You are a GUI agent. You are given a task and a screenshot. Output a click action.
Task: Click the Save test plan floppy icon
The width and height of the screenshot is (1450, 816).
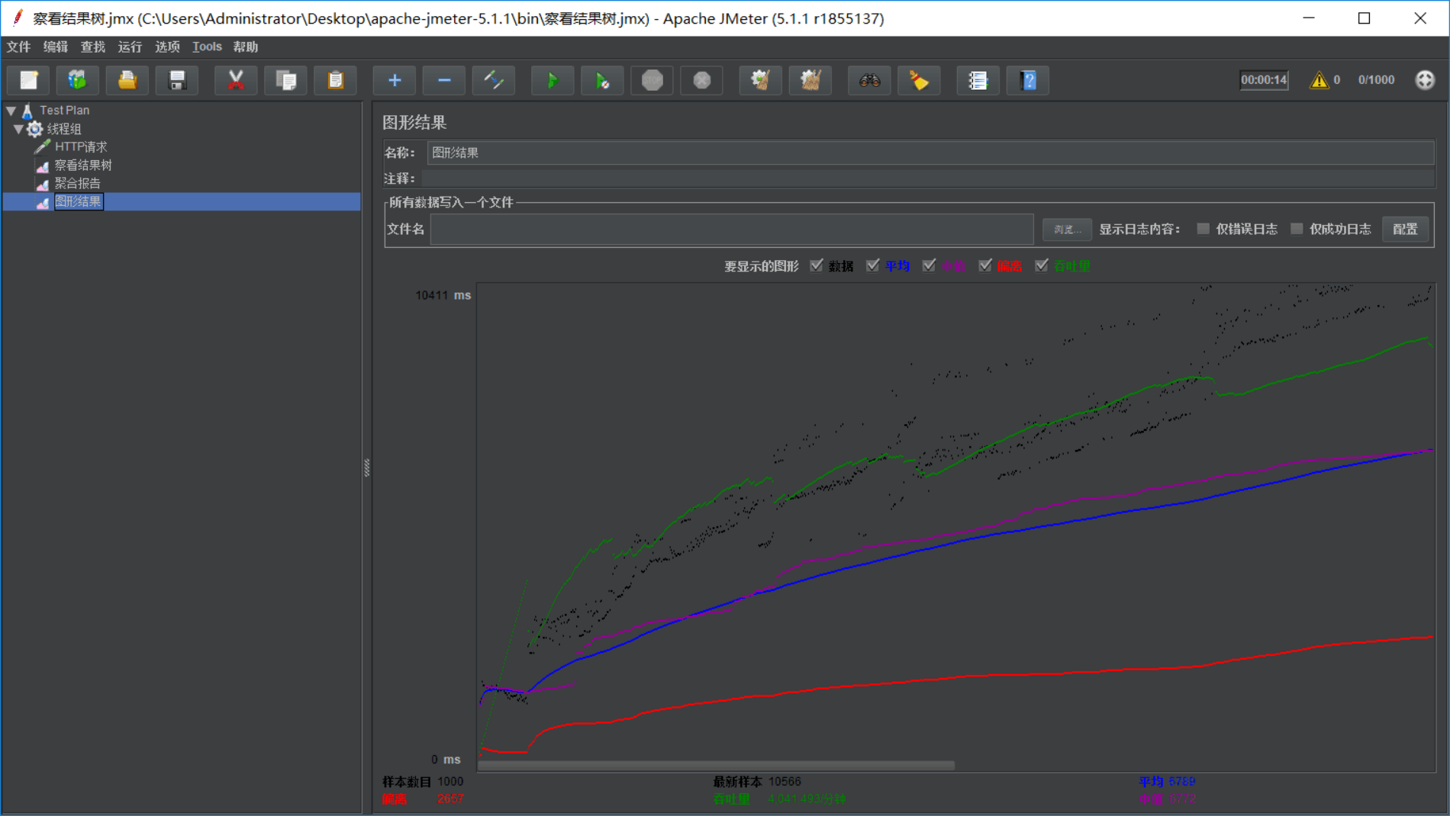point(177,80)
